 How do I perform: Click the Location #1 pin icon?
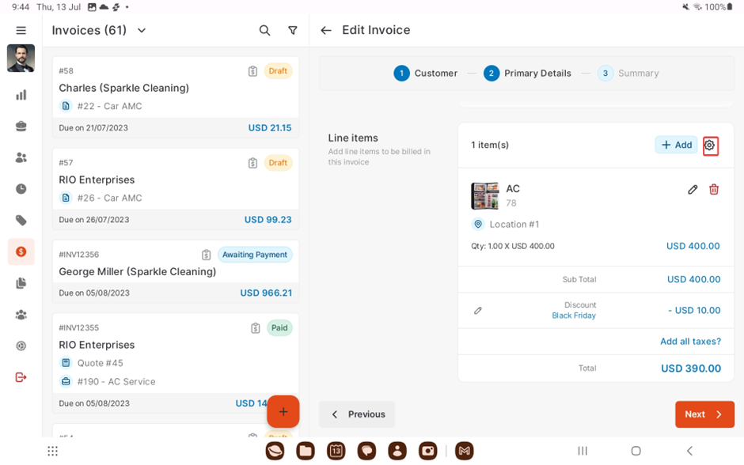[x=478, y=224]
